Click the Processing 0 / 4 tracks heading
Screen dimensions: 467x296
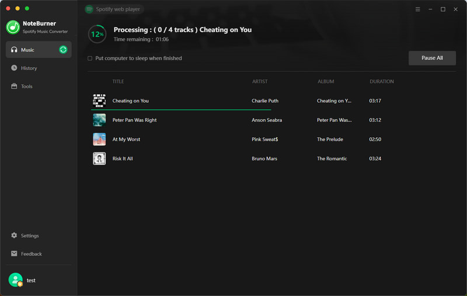click(x=182, y=30)
